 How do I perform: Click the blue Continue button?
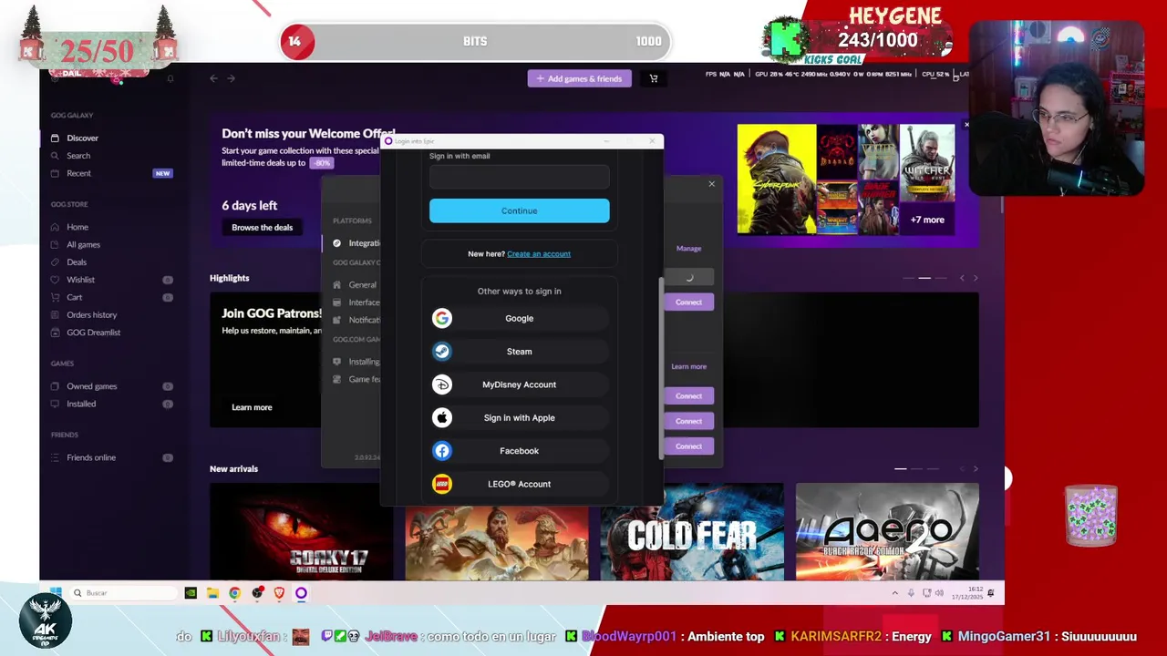pos(519,210)
